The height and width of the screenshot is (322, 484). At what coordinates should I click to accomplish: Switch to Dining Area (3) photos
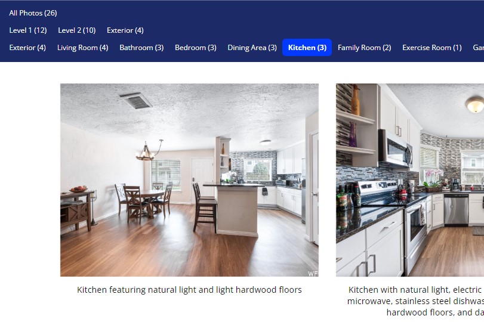click(x=252, y=48)
